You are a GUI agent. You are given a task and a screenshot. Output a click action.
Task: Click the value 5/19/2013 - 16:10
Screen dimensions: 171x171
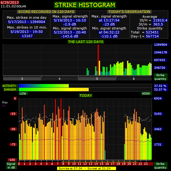pos(70,20)
